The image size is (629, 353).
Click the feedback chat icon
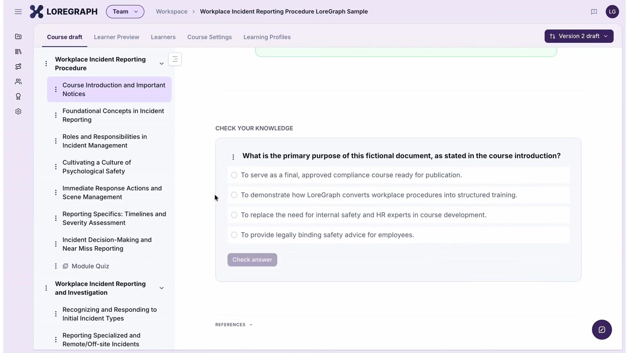coord(594,12)
